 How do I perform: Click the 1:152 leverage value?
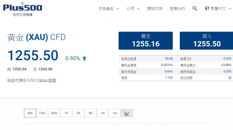(169, 78)
